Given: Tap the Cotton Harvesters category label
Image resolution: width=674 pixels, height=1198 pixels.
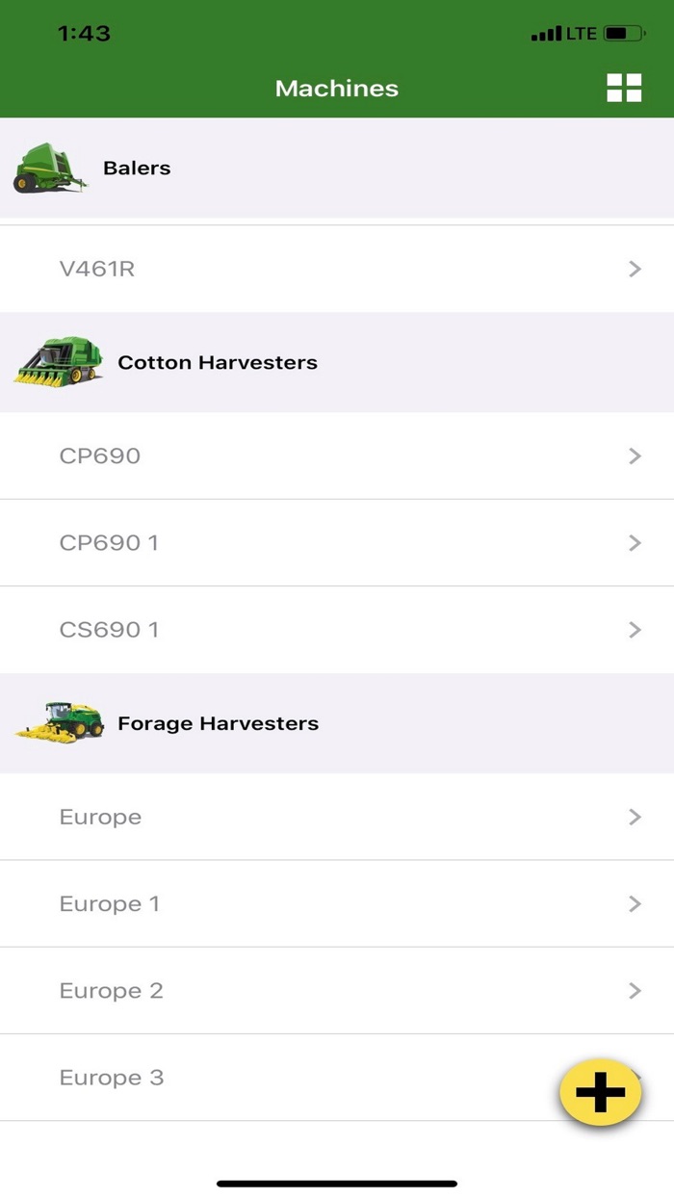Looking at the screenshot, I should (217, 362).
